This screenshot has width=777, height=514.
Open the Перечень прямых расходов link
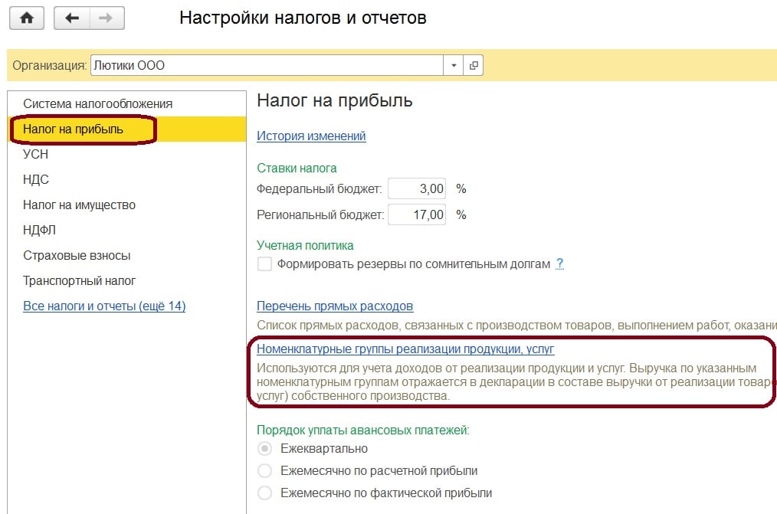point(335,306)
